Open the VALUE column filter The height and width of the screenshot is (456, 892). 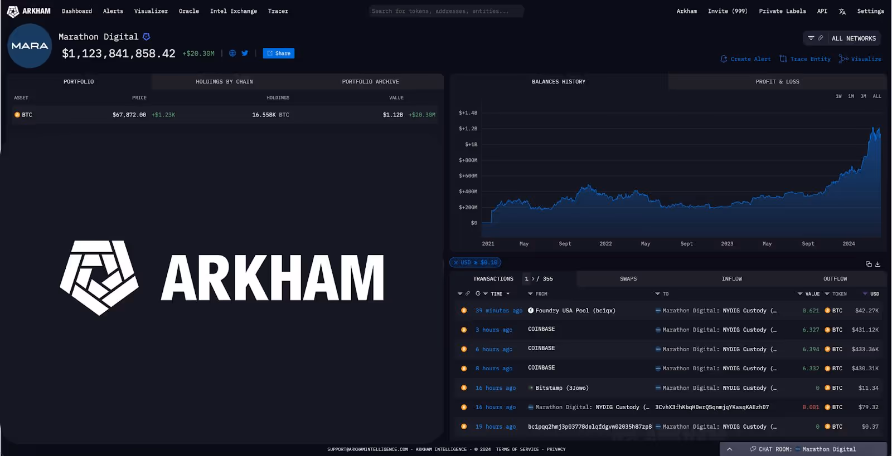point(800,293)
